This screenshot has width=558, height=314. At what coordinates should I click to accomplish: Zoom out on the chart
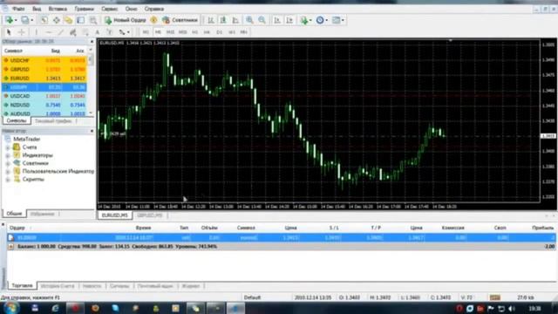(262, 20)
